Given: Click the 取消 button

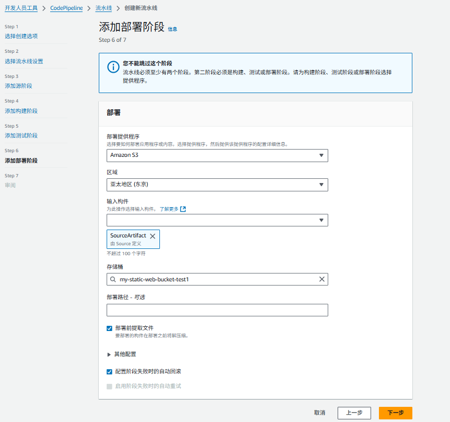Looking at the screenshot, I should 319,413.
